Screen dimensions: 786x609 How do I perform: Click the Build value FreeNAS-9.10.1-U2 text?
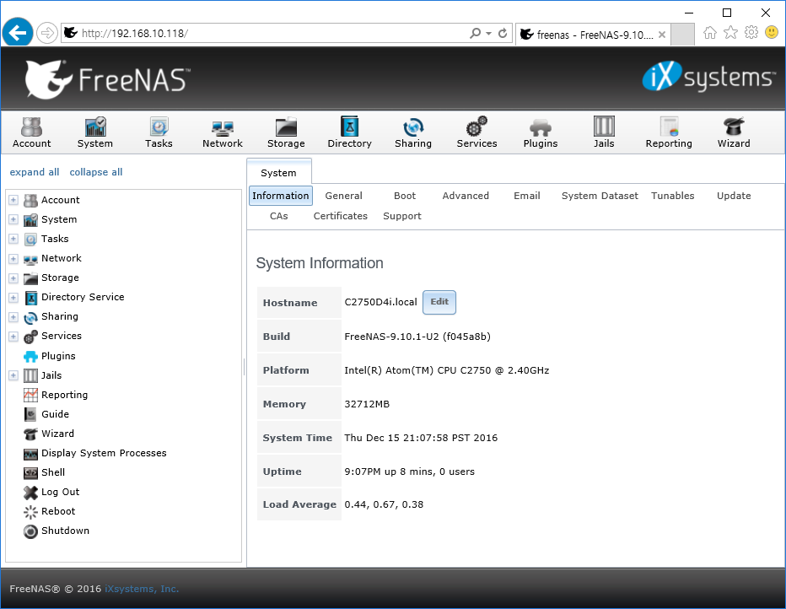(417, 337)
